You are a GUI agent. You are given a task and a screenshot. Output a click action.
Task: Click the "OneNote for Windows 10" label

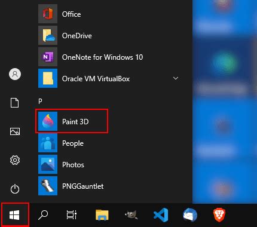[x=102, y=57]
